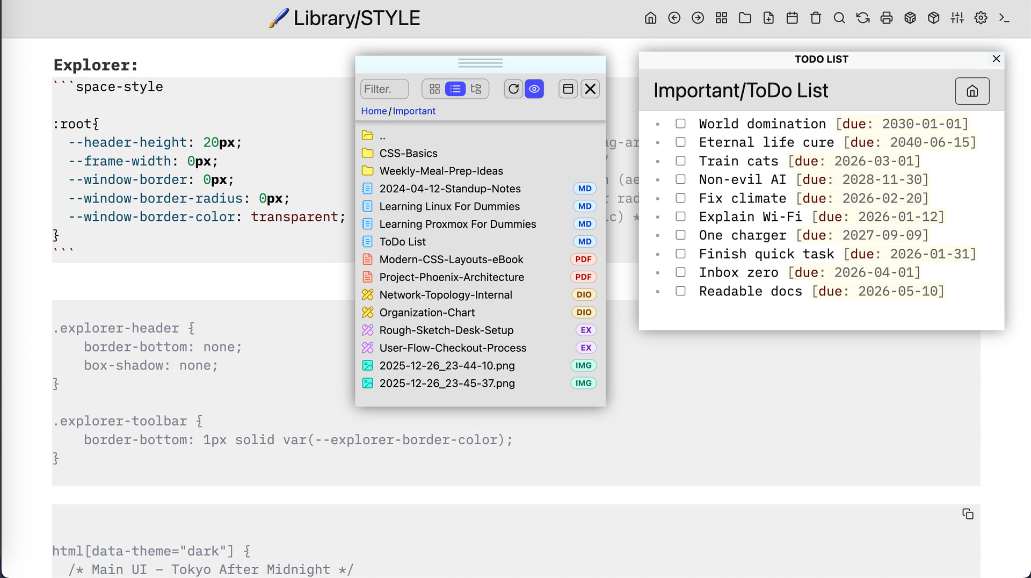The width and height of the screenshot is (1031, 578).
Task: Toggle the eye visibility button in explorer
Action: [x=534, y=89]
